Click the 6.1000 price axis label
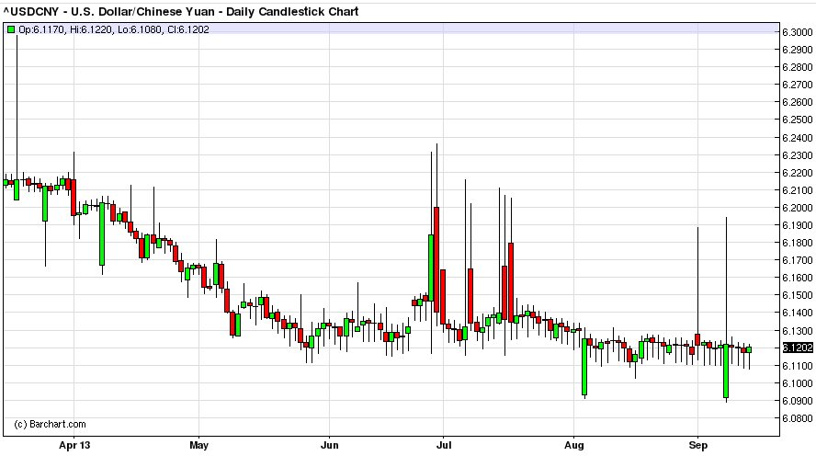This screenshot has height=456, width=816. (x=798, y=383)
